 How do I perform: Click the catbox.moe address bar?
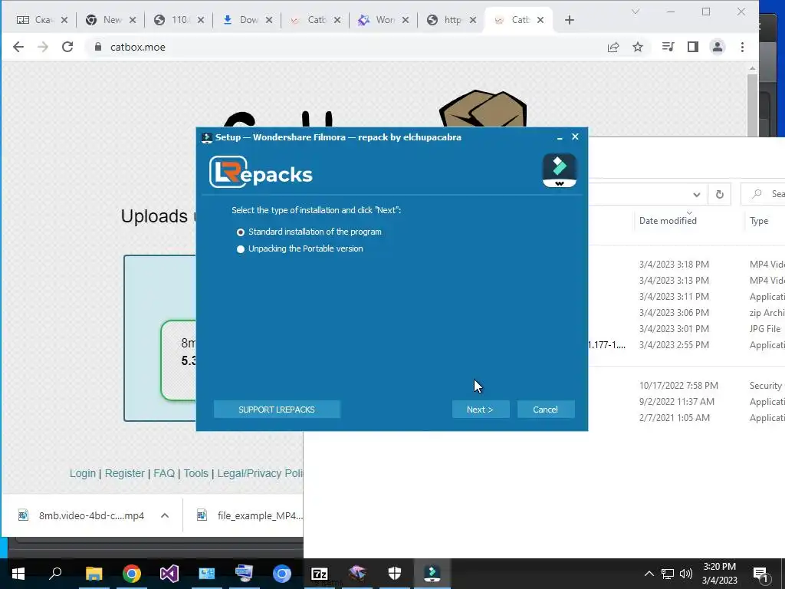[x=346, y=47]
